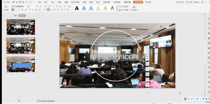The height and width of the screenshot is (104, 210).
Task: Click the outline square icon in floating toolbar
Action: click(147, 80)
